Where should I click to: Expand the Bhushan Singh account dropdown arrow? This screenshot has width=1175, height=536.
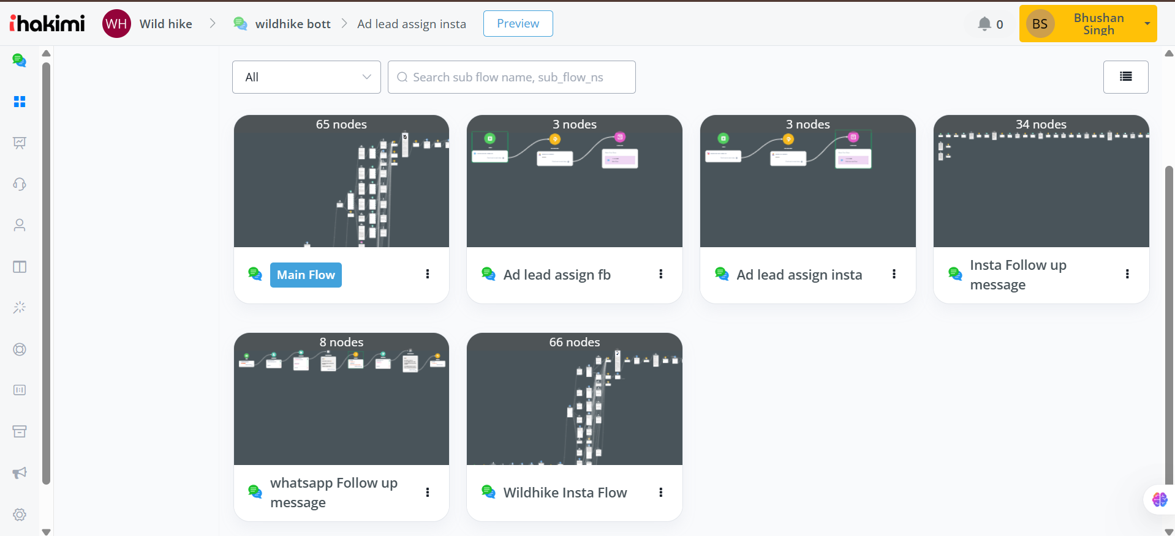tap(1147, 24)
